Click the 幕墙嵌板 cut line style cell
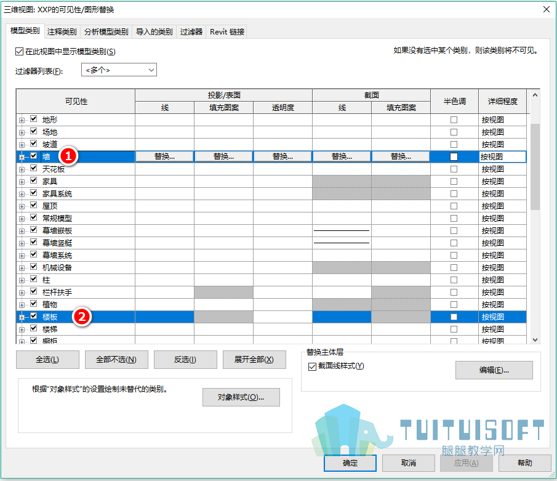The height and width of the screenshot is (481, 557). click(342, 231)
